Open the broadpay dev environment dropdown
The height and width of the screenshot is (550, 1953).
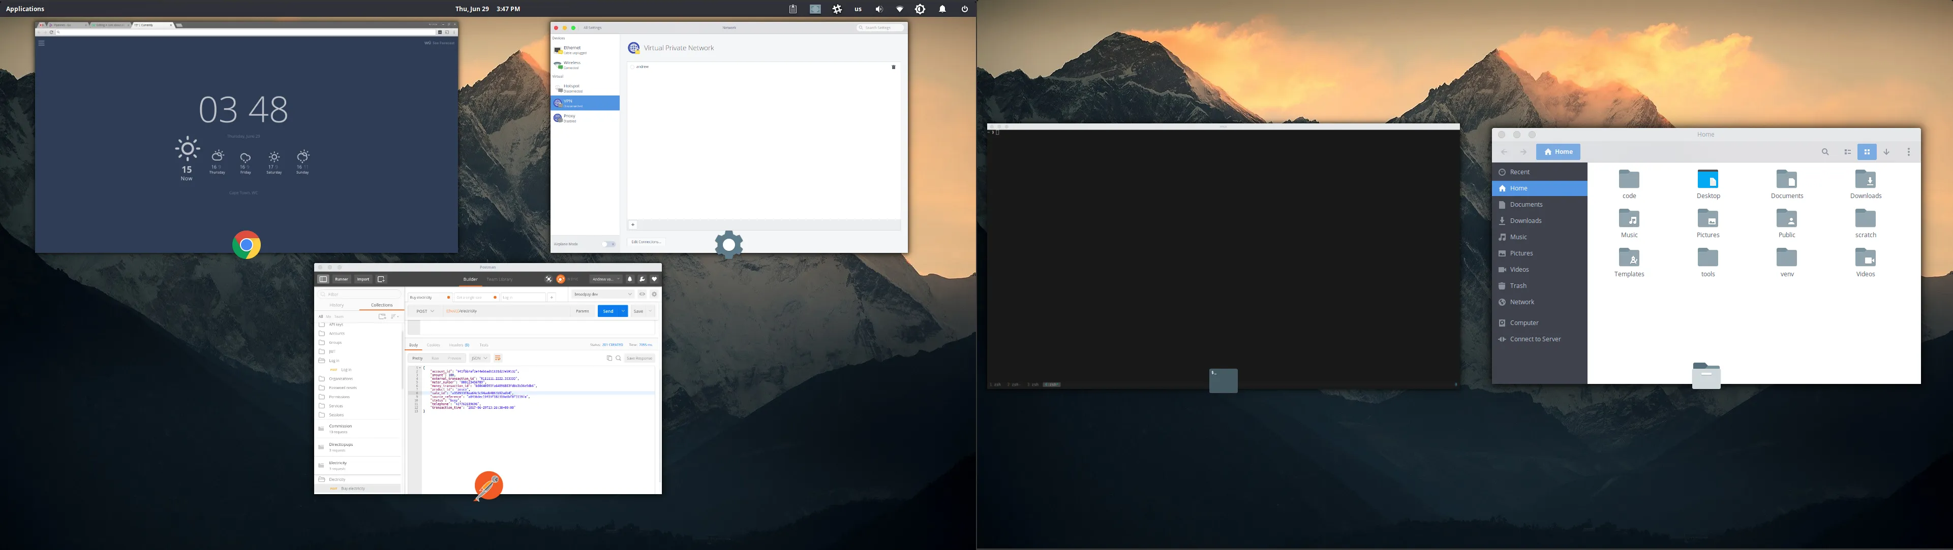point(603,294)
